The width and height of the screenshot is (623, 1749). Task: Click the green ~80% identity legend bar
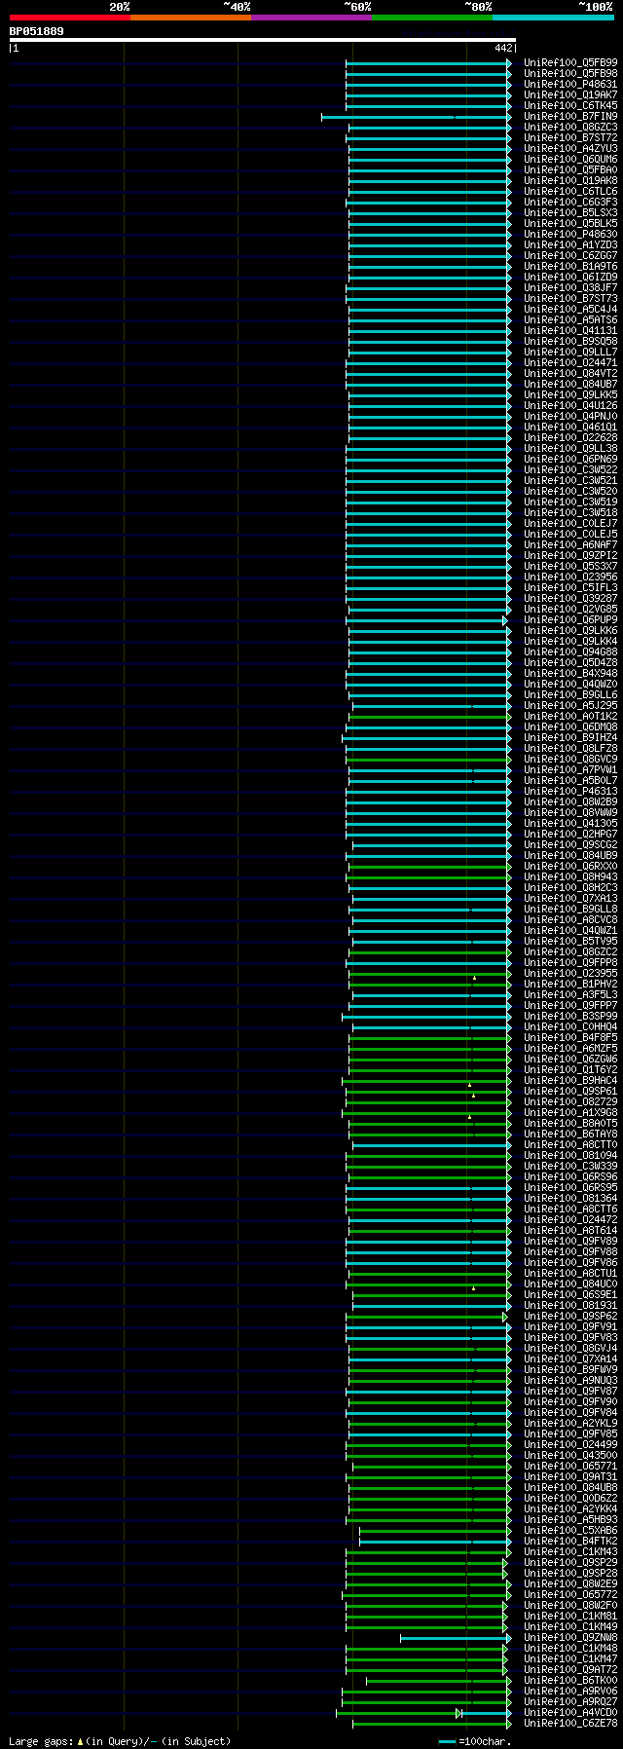(432, 18)
